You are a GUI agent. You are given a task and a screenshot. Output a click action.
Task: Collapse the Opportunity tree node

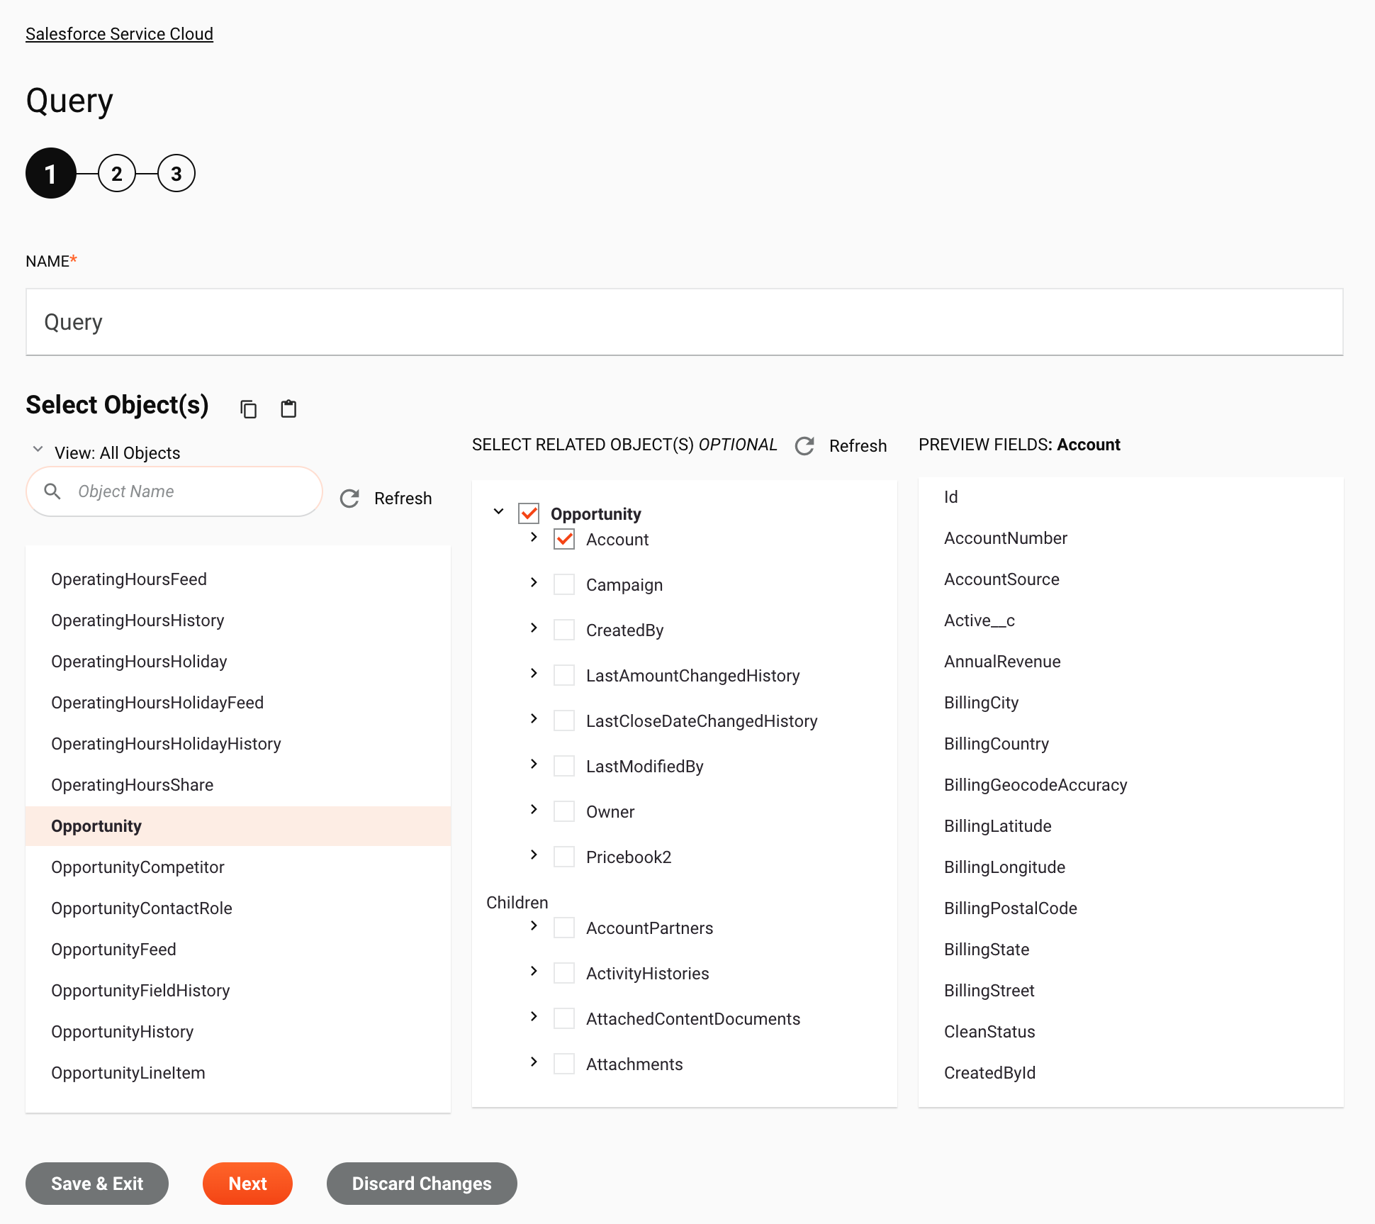click(498, 511)
